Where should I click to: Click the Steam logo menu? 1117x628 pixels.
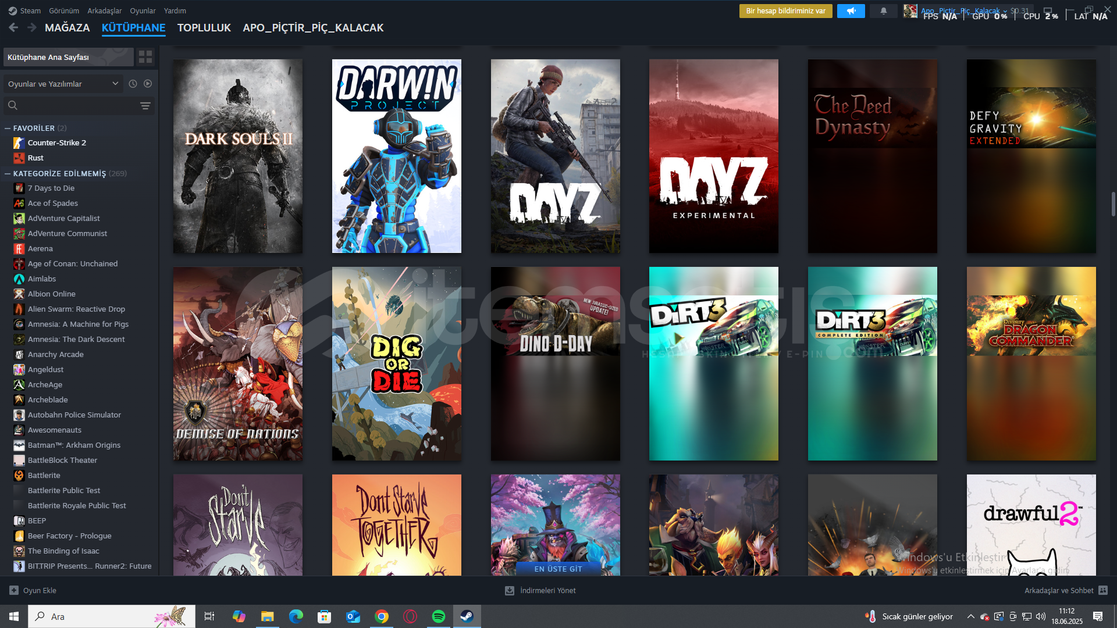[24, 10]
